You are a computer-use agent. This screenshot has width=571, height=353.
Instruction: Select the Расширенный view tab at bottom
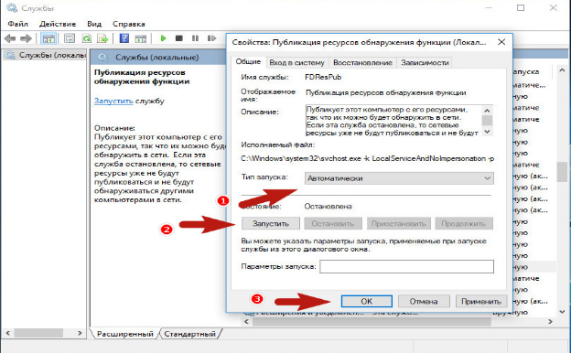[124, 334]
